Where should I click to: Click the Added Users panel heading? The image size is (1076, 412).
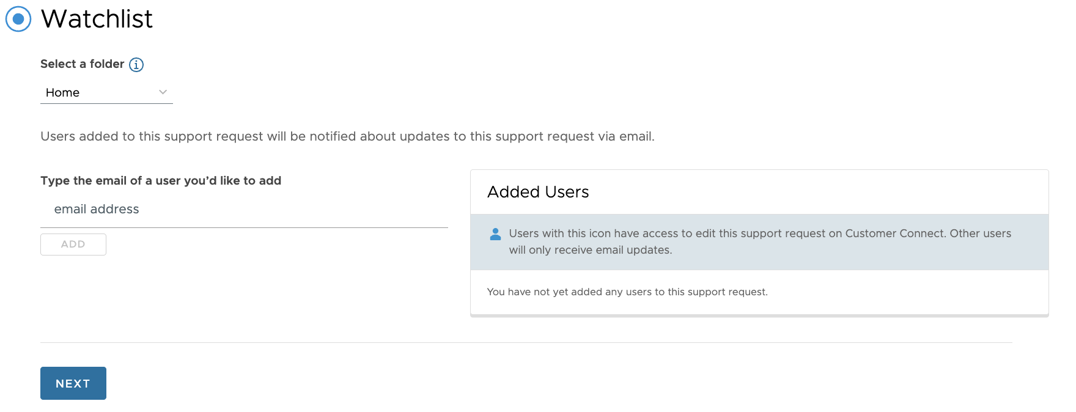(538, 192)
